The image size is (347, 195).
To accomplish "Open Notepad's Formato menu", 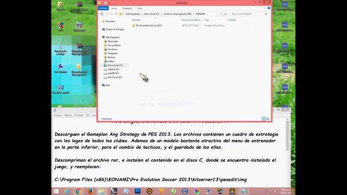I will click(x=79, y=115).
